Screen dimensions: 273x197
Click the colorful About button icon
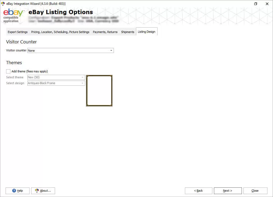pyautogui.click(x=37, y=191)
